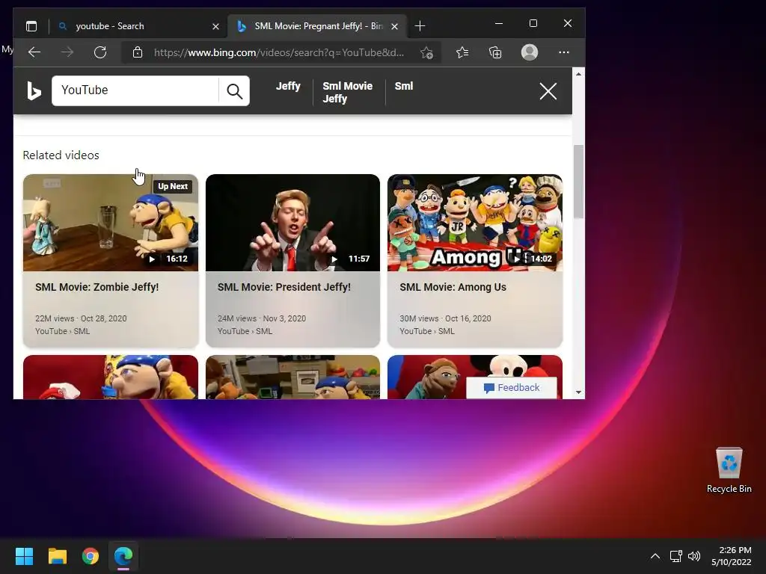Select the 'Sml Movie Jeffy' related search
This screenshot has width=766, height=574.
pyautogui.click(x=347, y=92)
